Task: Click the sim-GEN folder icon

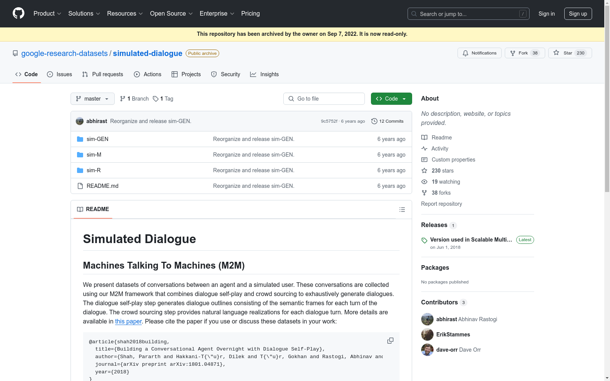Action: click(x=80, y=139)
